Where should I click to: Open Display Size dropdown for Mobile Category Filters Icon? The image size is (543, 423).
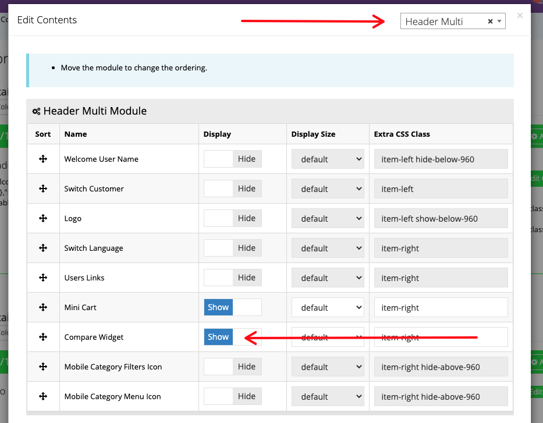click(x=328, y=367)
